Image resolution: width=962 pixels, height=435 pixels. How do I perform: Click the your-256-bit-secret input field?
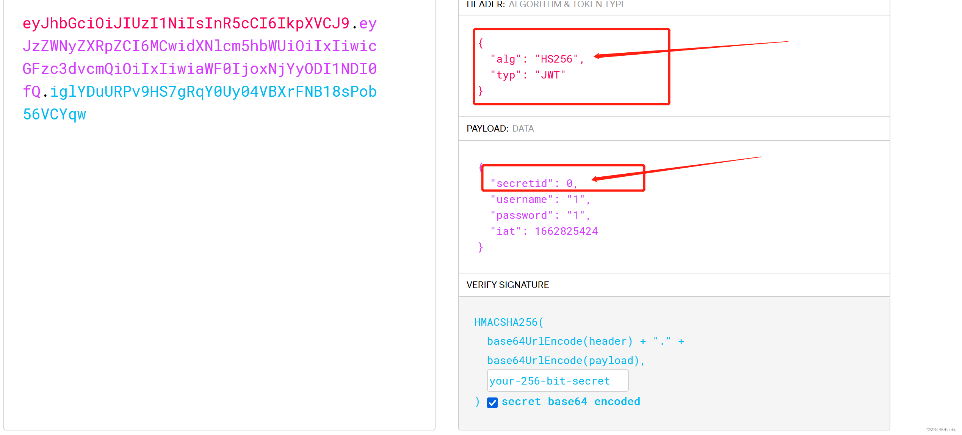[557, 381]
